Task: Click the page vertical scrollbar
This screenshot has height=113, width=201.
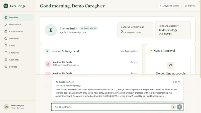Action: click(200, 38)
